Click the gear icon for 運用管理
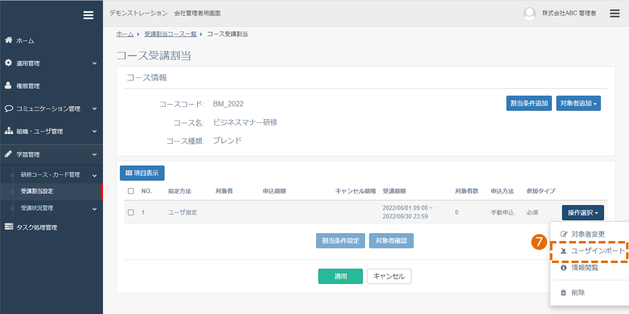The width and height of the screenshot is (629, 314). point(8,63)
